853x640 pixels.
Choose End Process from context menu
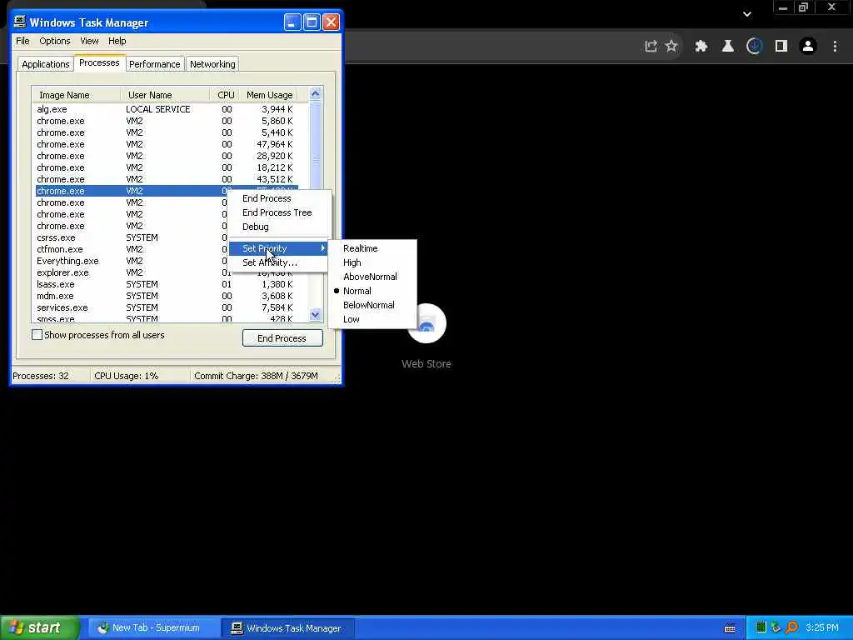coord(278,198)
